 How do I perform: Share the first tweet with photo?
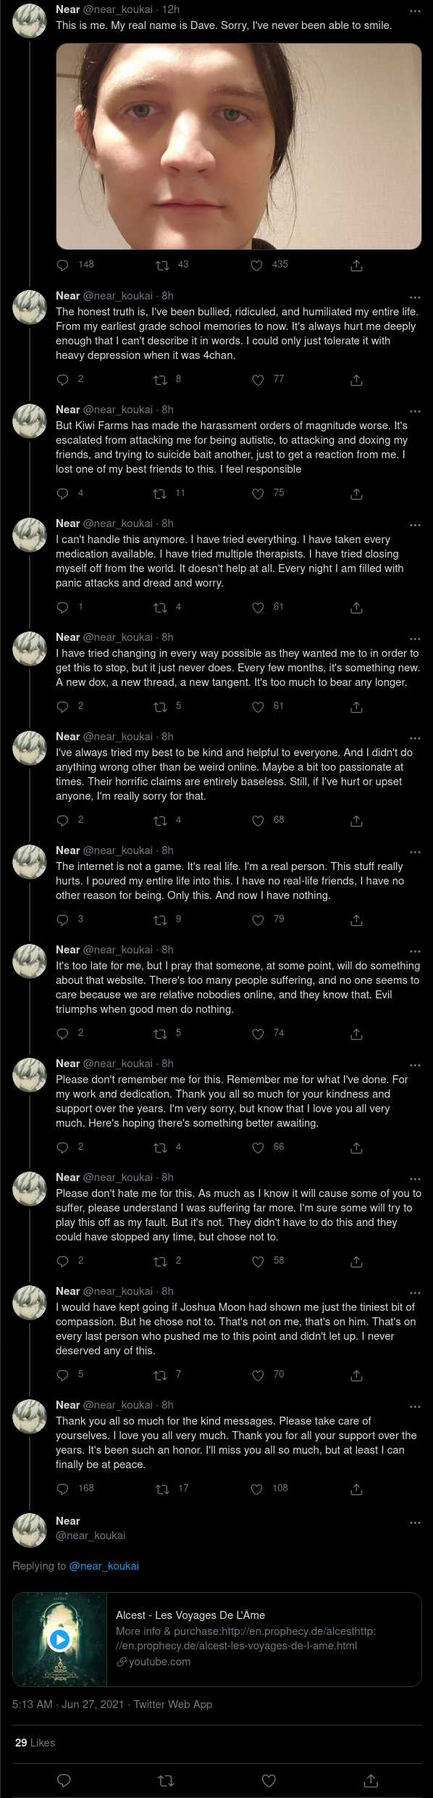point(356,265)
